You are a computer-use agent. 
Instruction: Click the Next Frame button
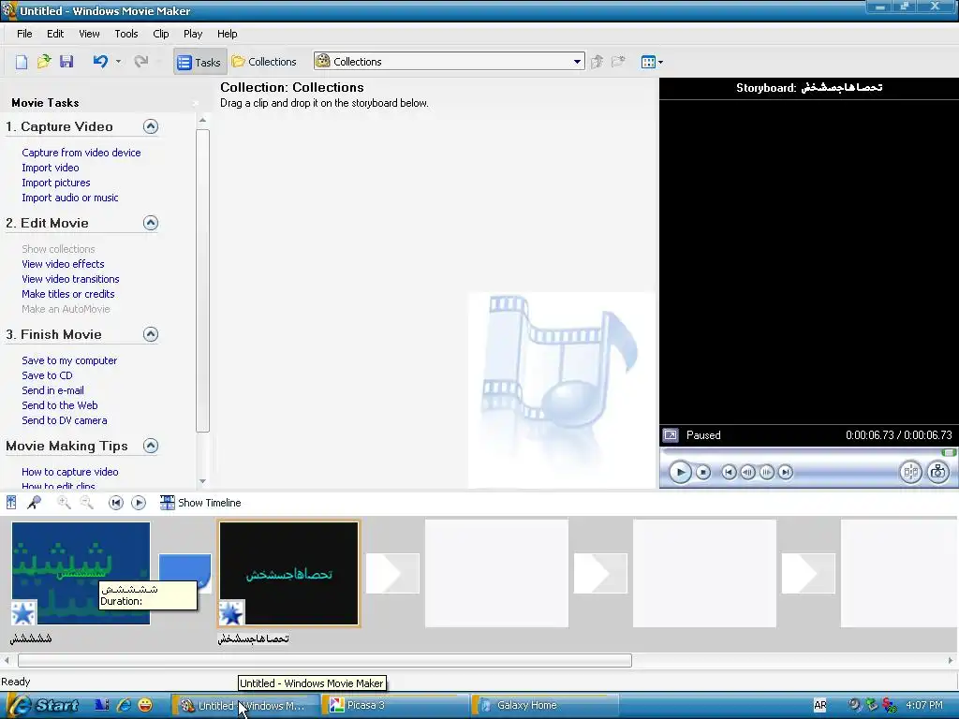pos(766,472)
